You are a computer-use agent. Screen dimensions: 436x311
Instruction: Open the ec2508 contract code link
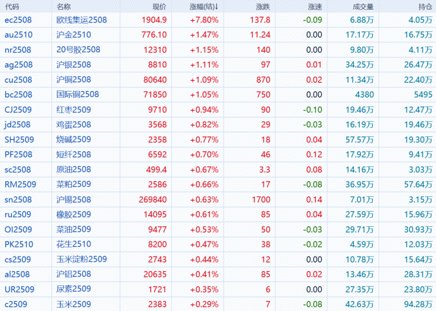coord(18,20)
